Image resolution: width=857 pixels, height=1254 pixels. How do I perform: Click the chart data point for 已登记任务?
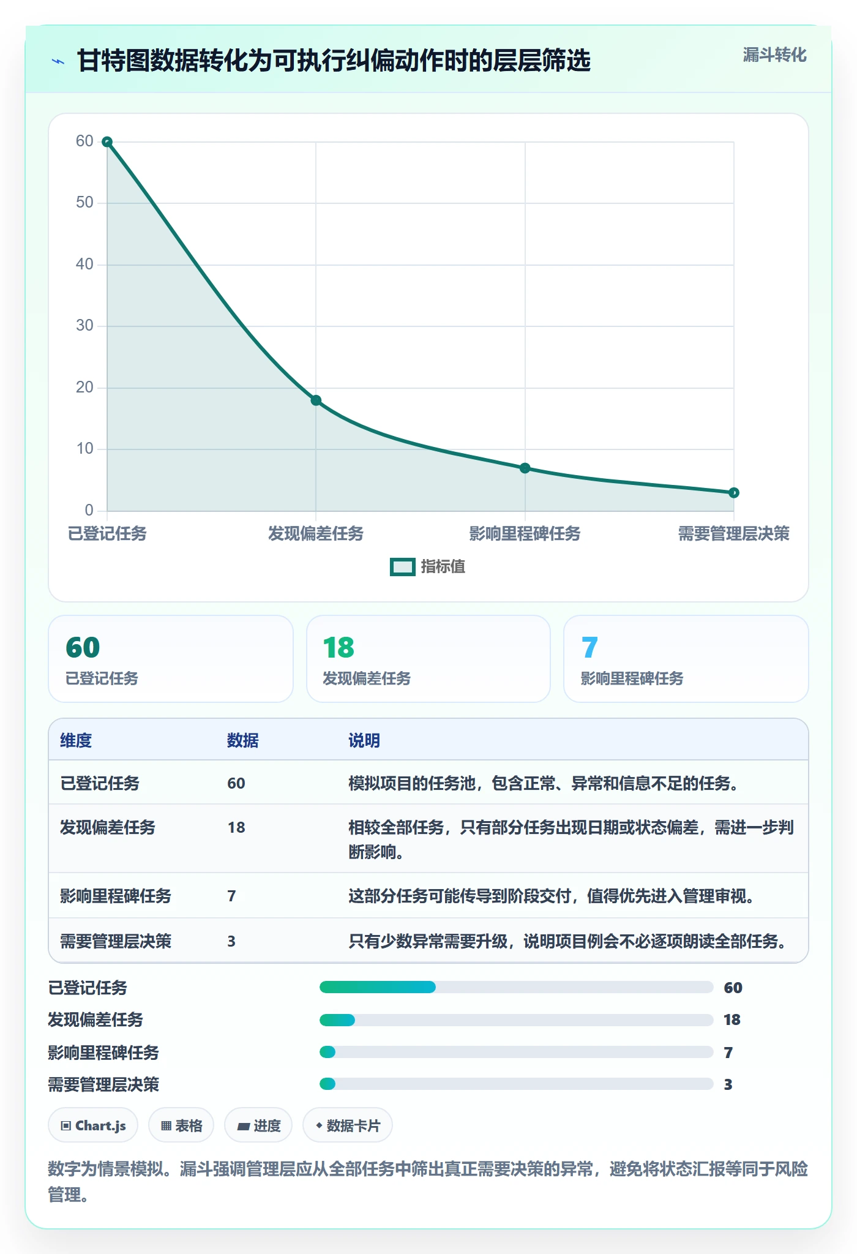[107, 142]
